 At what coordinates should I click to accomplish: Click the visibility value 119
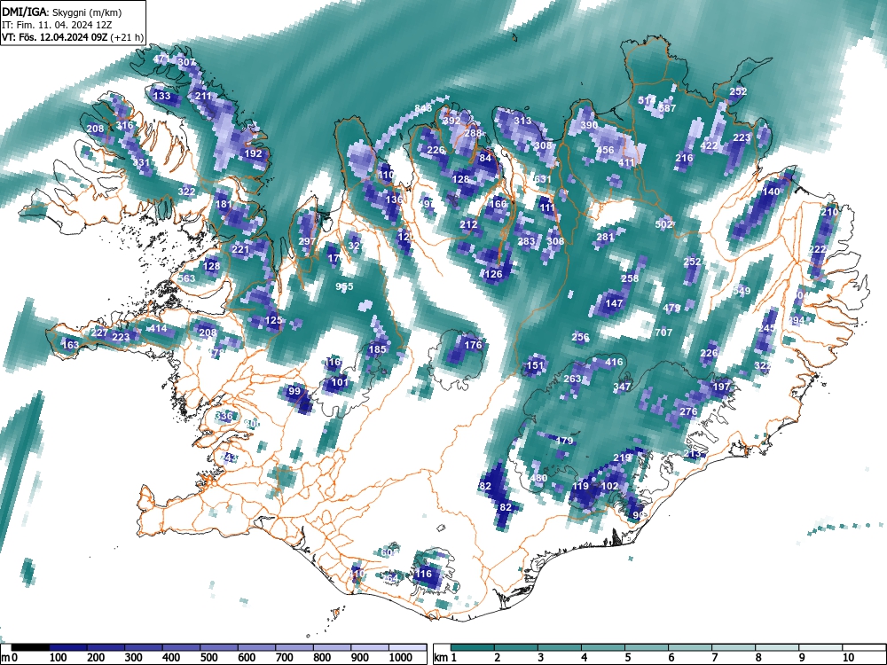click(580, 486)
